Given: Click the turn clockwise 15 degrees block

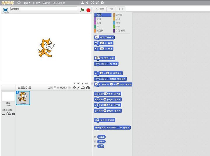Looking at the screenshot, I should [x=104, y=43].
